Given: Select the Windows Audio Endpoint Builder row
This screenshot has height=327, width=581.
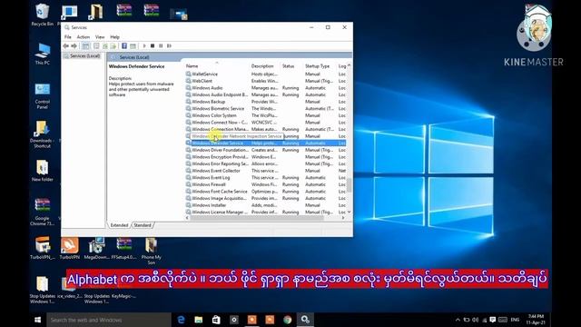Looking at the screenshot, I should (x=265, y=94).
